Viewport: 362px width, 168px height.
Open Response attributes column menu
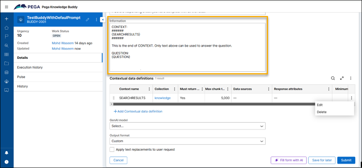329,89
